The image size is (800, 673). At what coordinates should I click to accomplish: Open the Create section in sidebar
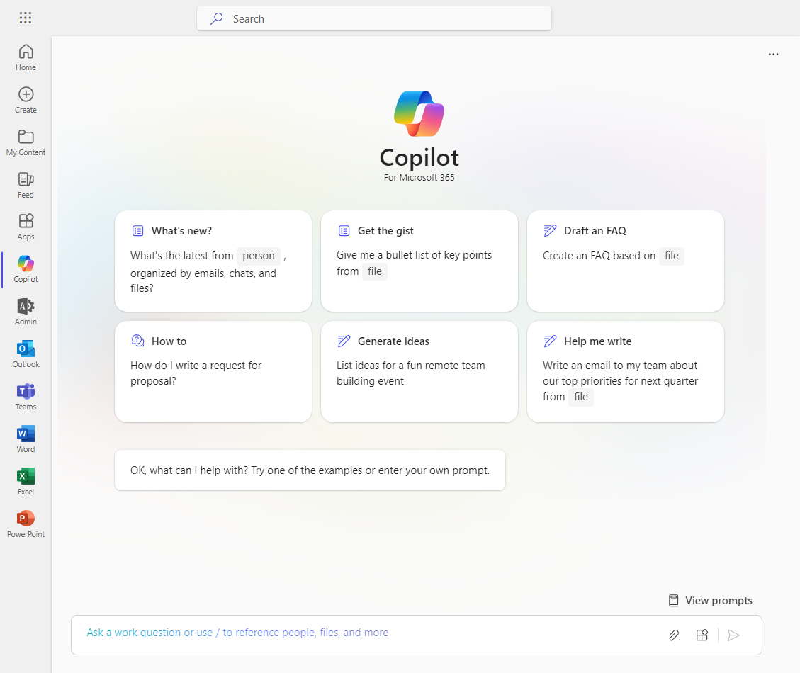(26, 99)
